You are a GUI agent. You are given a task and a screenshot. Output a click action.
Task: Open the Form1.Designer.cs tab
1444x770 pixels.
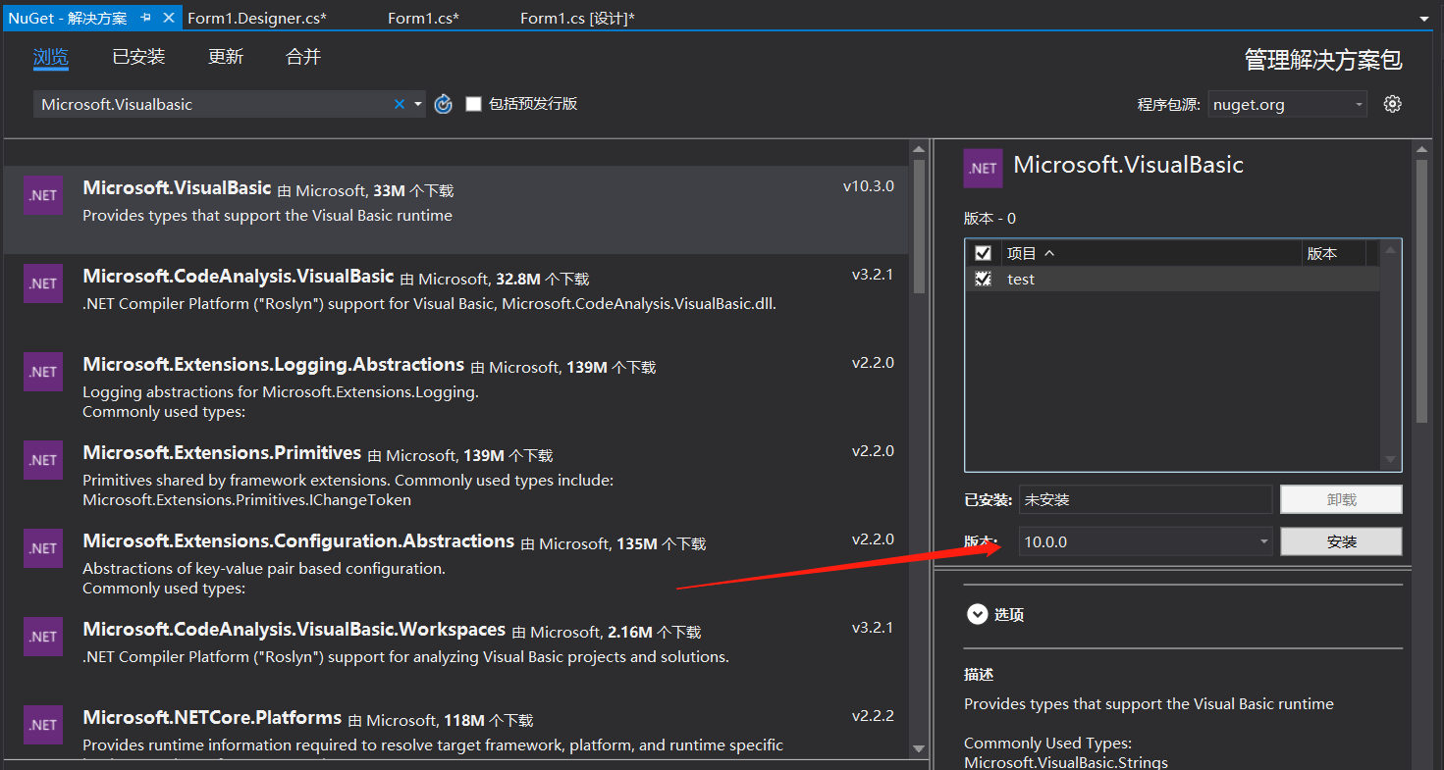tap(256, 17)
